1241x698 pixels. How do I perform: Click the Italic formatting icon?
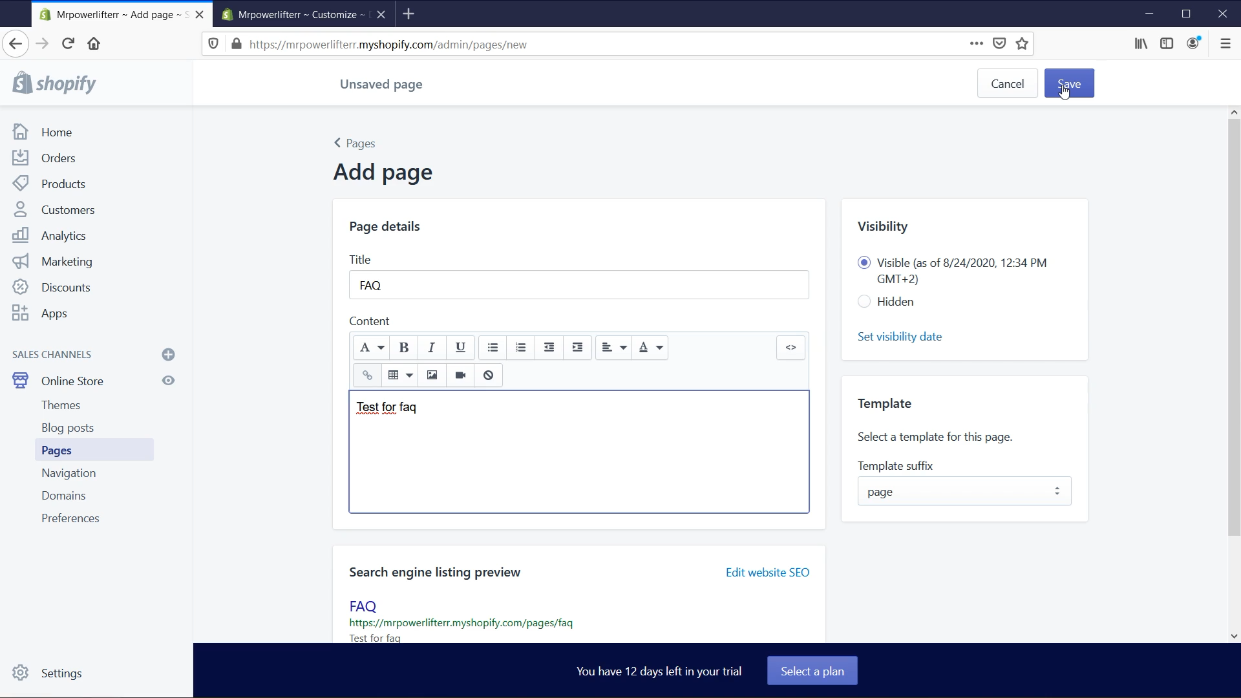coord(432,347)
